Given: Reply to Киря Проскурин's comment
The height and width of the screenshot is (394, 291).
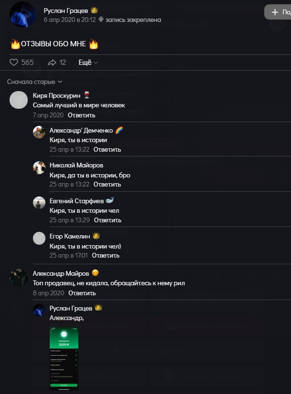Looking at the screenshot, I should click(81, 115).
